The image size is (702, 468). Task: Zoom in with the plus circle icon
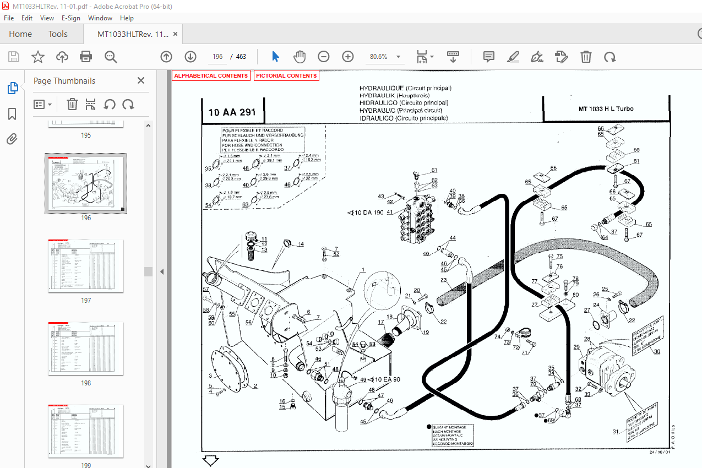point(348,57)
